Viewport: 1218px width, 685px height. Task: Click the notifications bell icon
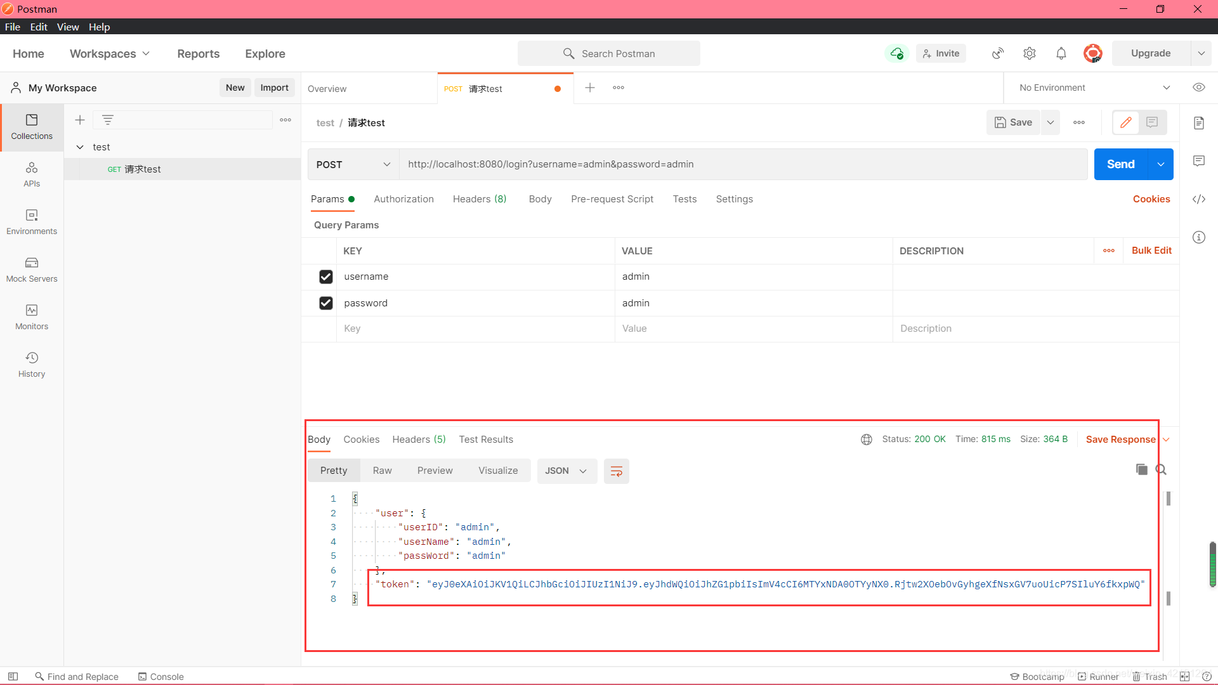[x=1061, y=54]
